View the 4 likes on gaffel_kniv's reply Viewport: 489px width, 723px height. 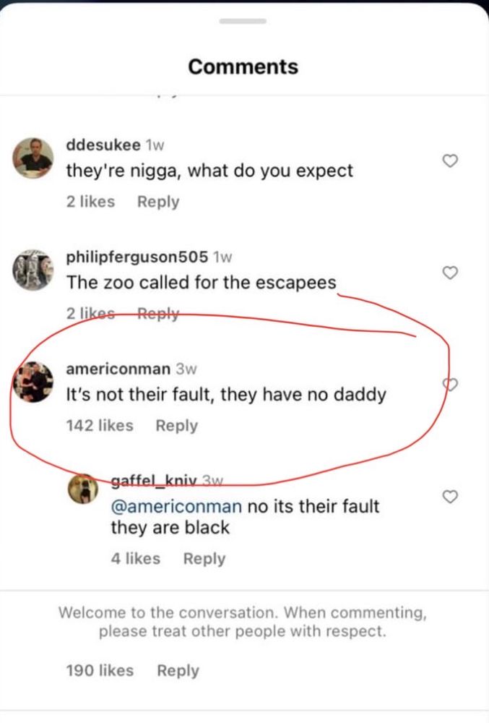point(135,559)
